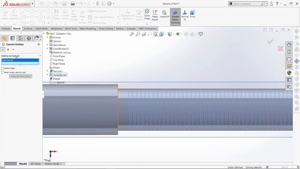Click the Print icon in top toolbar
This screenshot has height=169, width=300.
pos(73,3)
